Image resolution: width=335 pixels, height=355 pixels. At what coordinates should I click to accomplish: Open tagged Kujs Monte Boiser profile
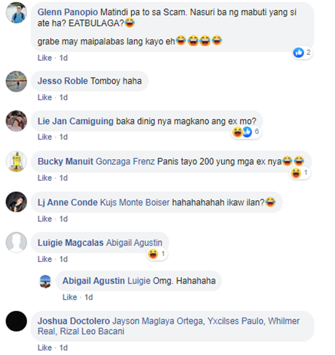click(135, 202)
